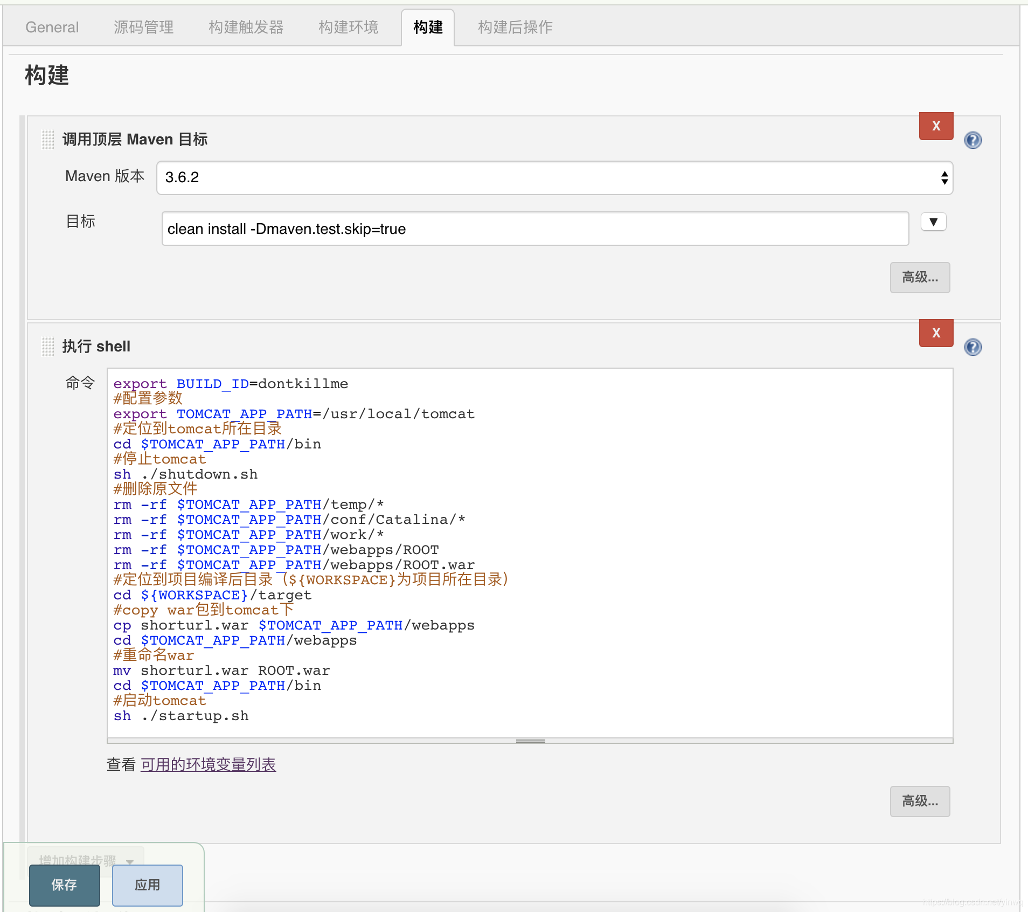Click the '#重命名war' comment line
Viewport: 1028px width, 912px height.
[154, 655]
